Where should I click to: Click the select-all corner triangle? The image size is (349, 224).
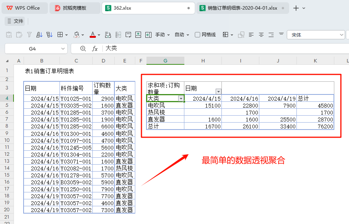click(x=7, y=61)
